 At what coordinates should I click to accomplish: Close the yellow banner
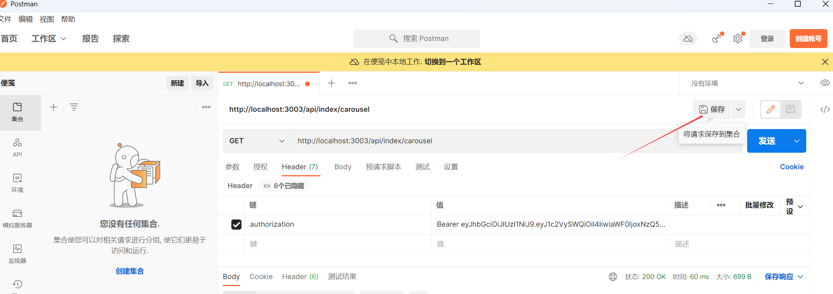tap(825, 62)
